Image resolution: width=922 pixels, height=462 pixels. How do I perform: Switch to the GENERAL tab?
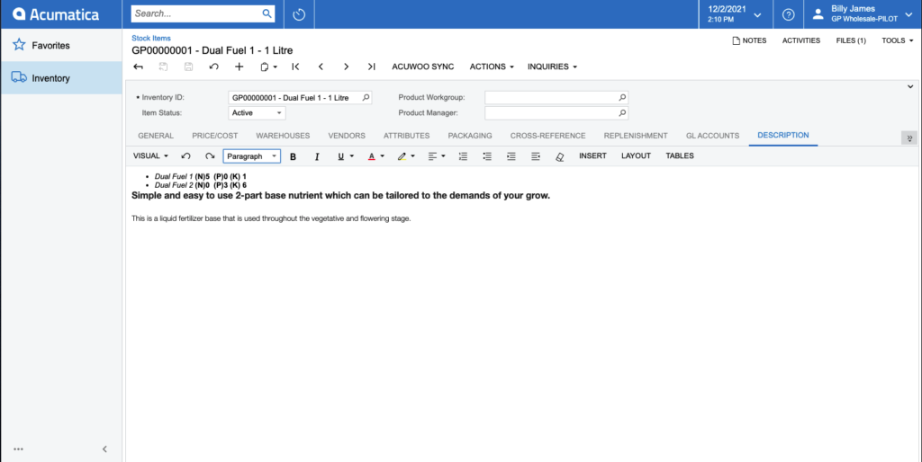pyautogui.click(x=156, y=136)
